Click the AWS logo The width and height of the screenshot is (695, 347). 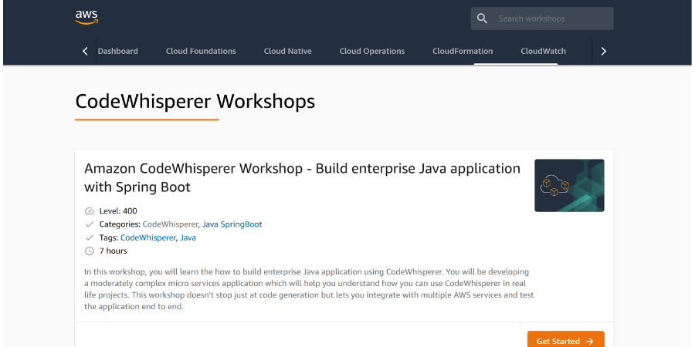pyautogui.click(x=86, y=17)
